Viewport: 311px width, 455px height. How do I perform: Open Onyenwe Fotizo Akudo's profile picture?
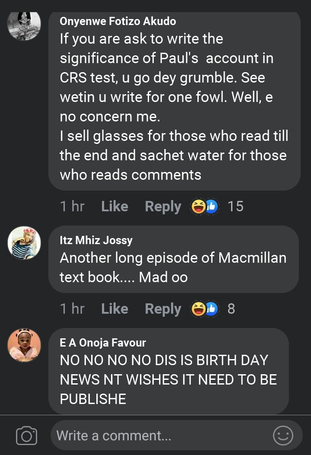[x=24, y=25]
